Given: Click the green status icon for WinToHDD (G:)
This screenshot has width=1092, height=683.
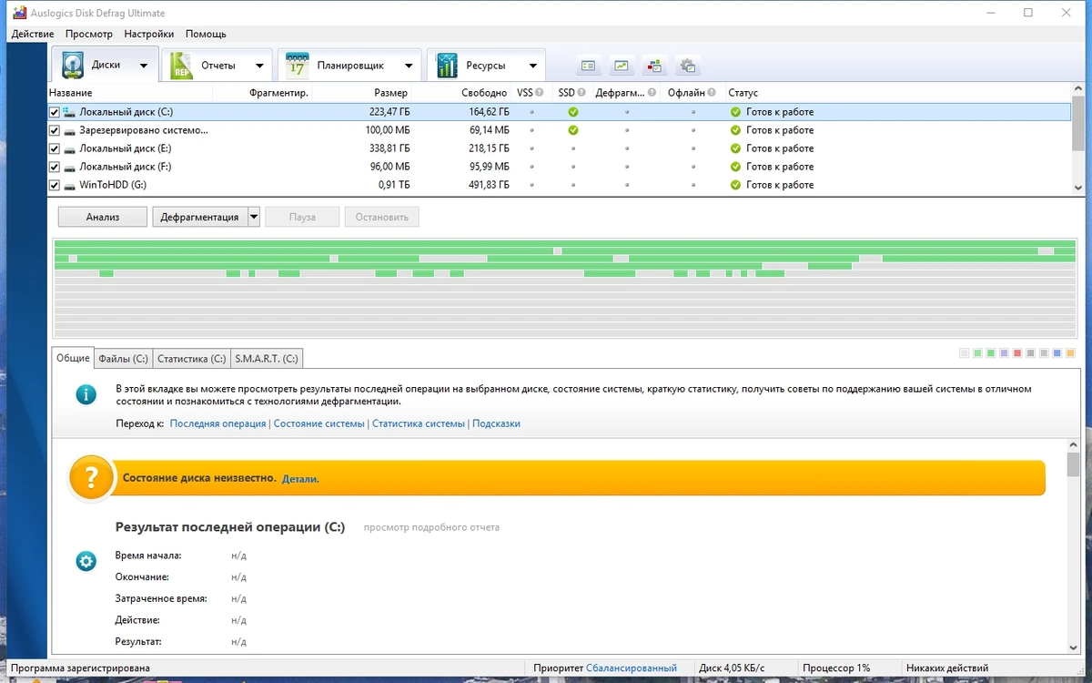Looking at the screenshot, I should pos(735,185).
